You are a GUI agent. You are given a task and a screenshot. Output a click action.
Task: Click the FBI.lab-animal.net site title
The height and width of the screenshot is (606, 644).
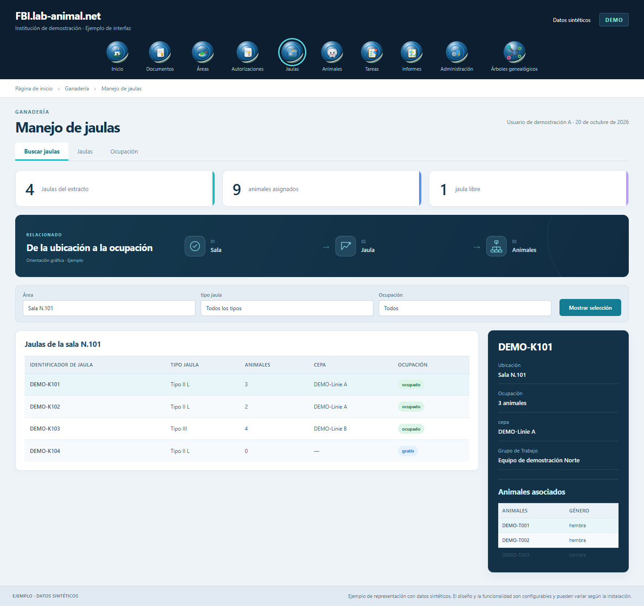pos(58,16)
